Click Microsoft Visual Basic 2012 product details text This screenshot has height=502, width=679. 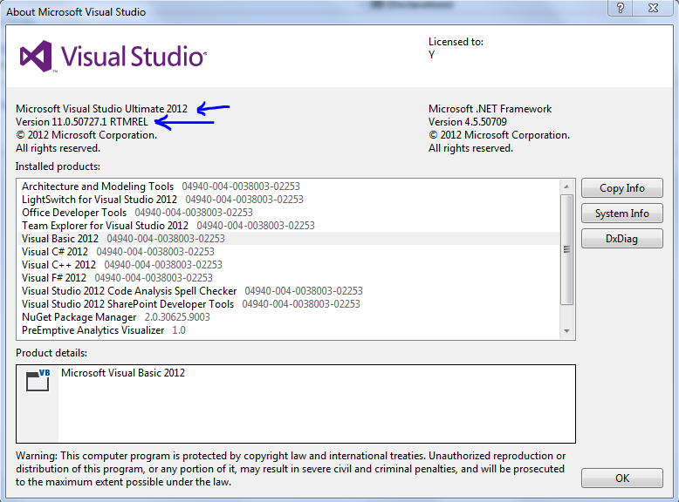[x=123, y=373]
